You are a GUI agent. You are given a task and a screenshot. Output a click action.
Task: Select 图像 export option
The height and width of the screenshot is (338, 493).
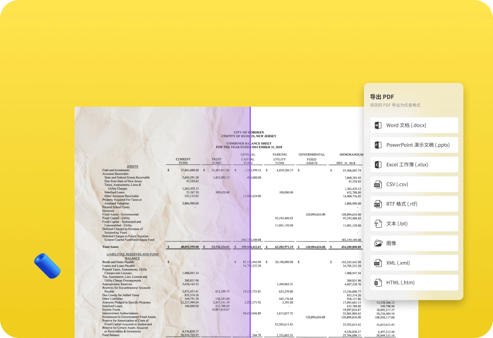(x=414, y=243)
